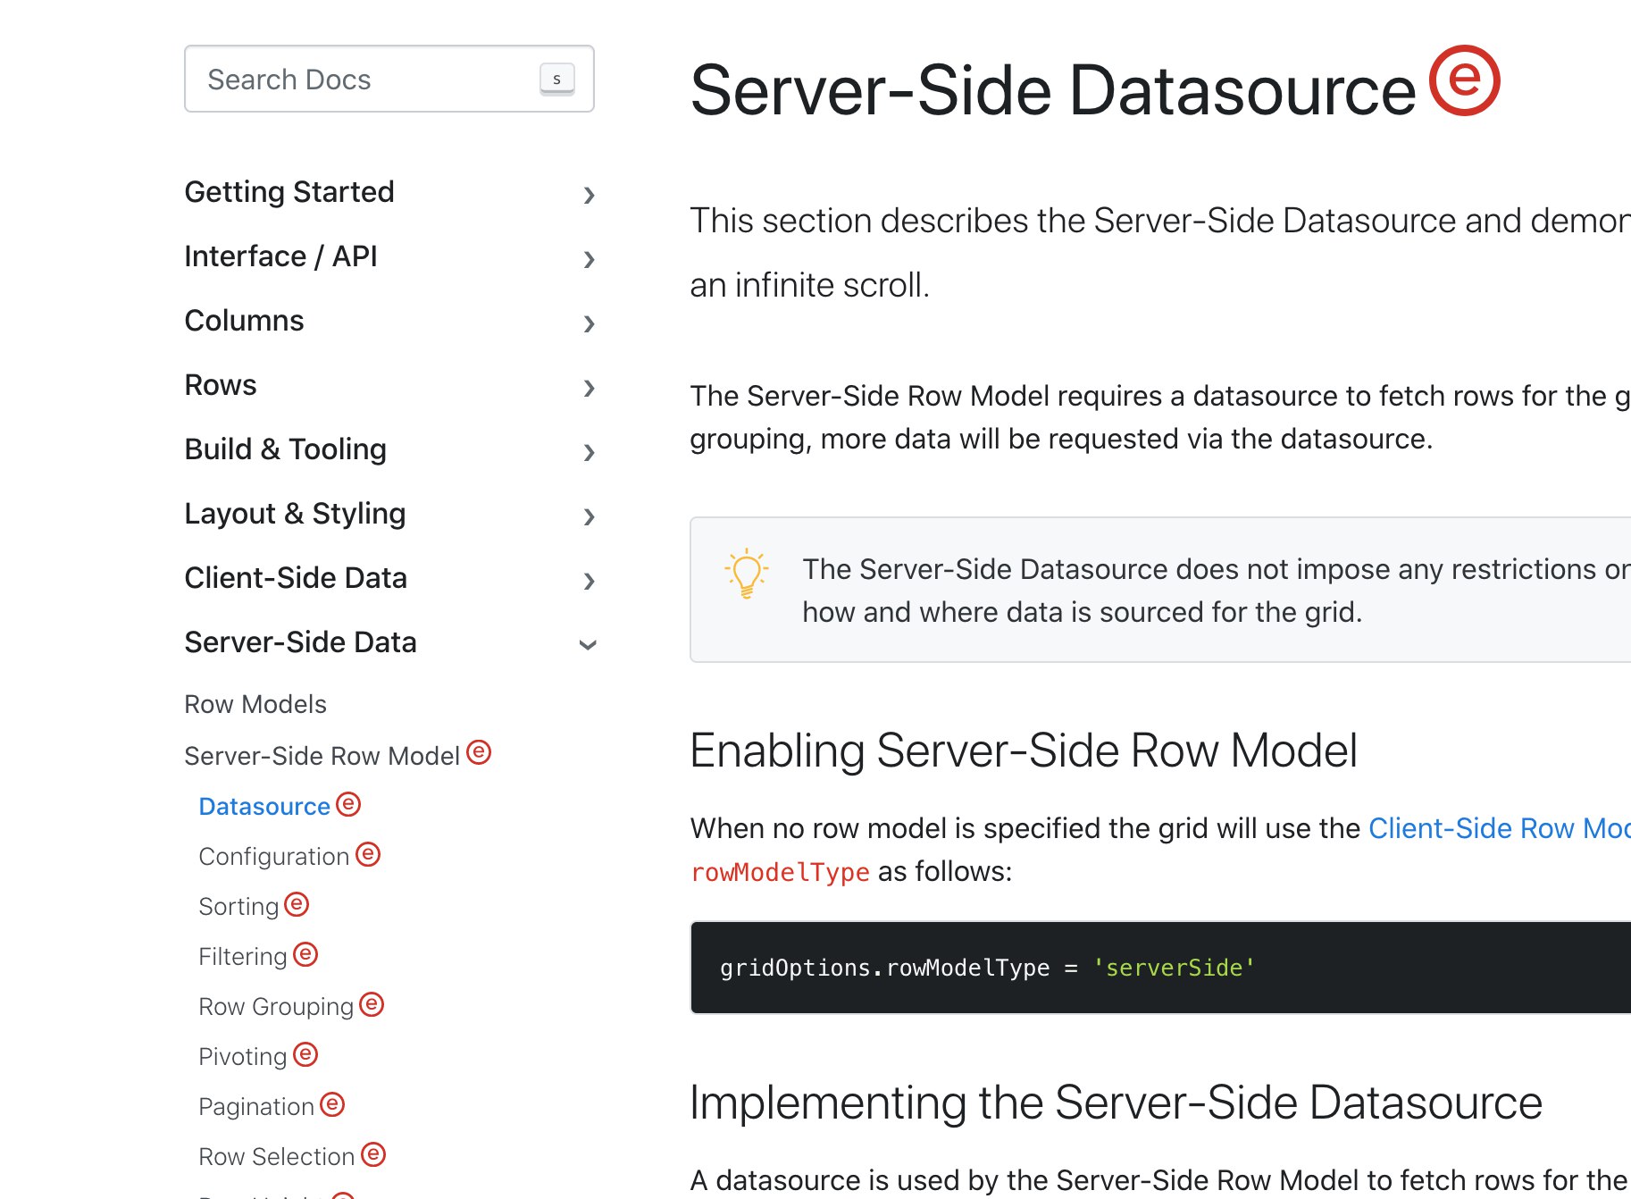The width and height of the screenshot is (1631, 1199).
Task: Expand the Build & Tooling chevron
Action: pyautogui.click(x=589, y=451)
